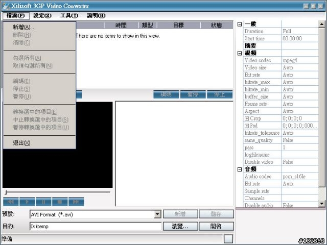
Task: Click the 目標 column header
Action: [178, 25]
